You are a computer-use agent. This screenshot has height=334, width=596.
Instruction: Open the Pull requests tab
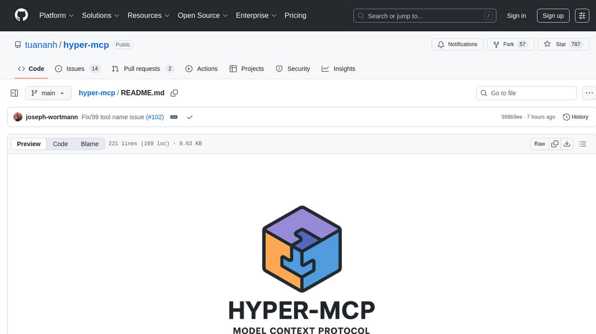pos(143,69)
